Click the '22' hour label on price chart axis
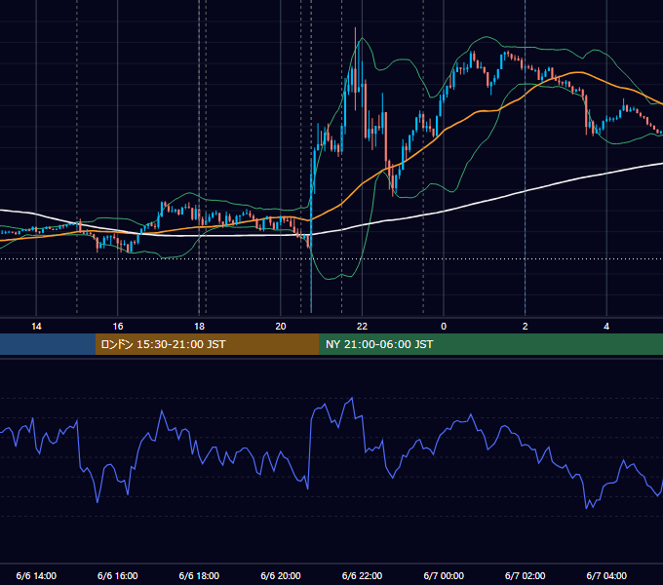Screen dimensions: 663x585 point(362,327)
